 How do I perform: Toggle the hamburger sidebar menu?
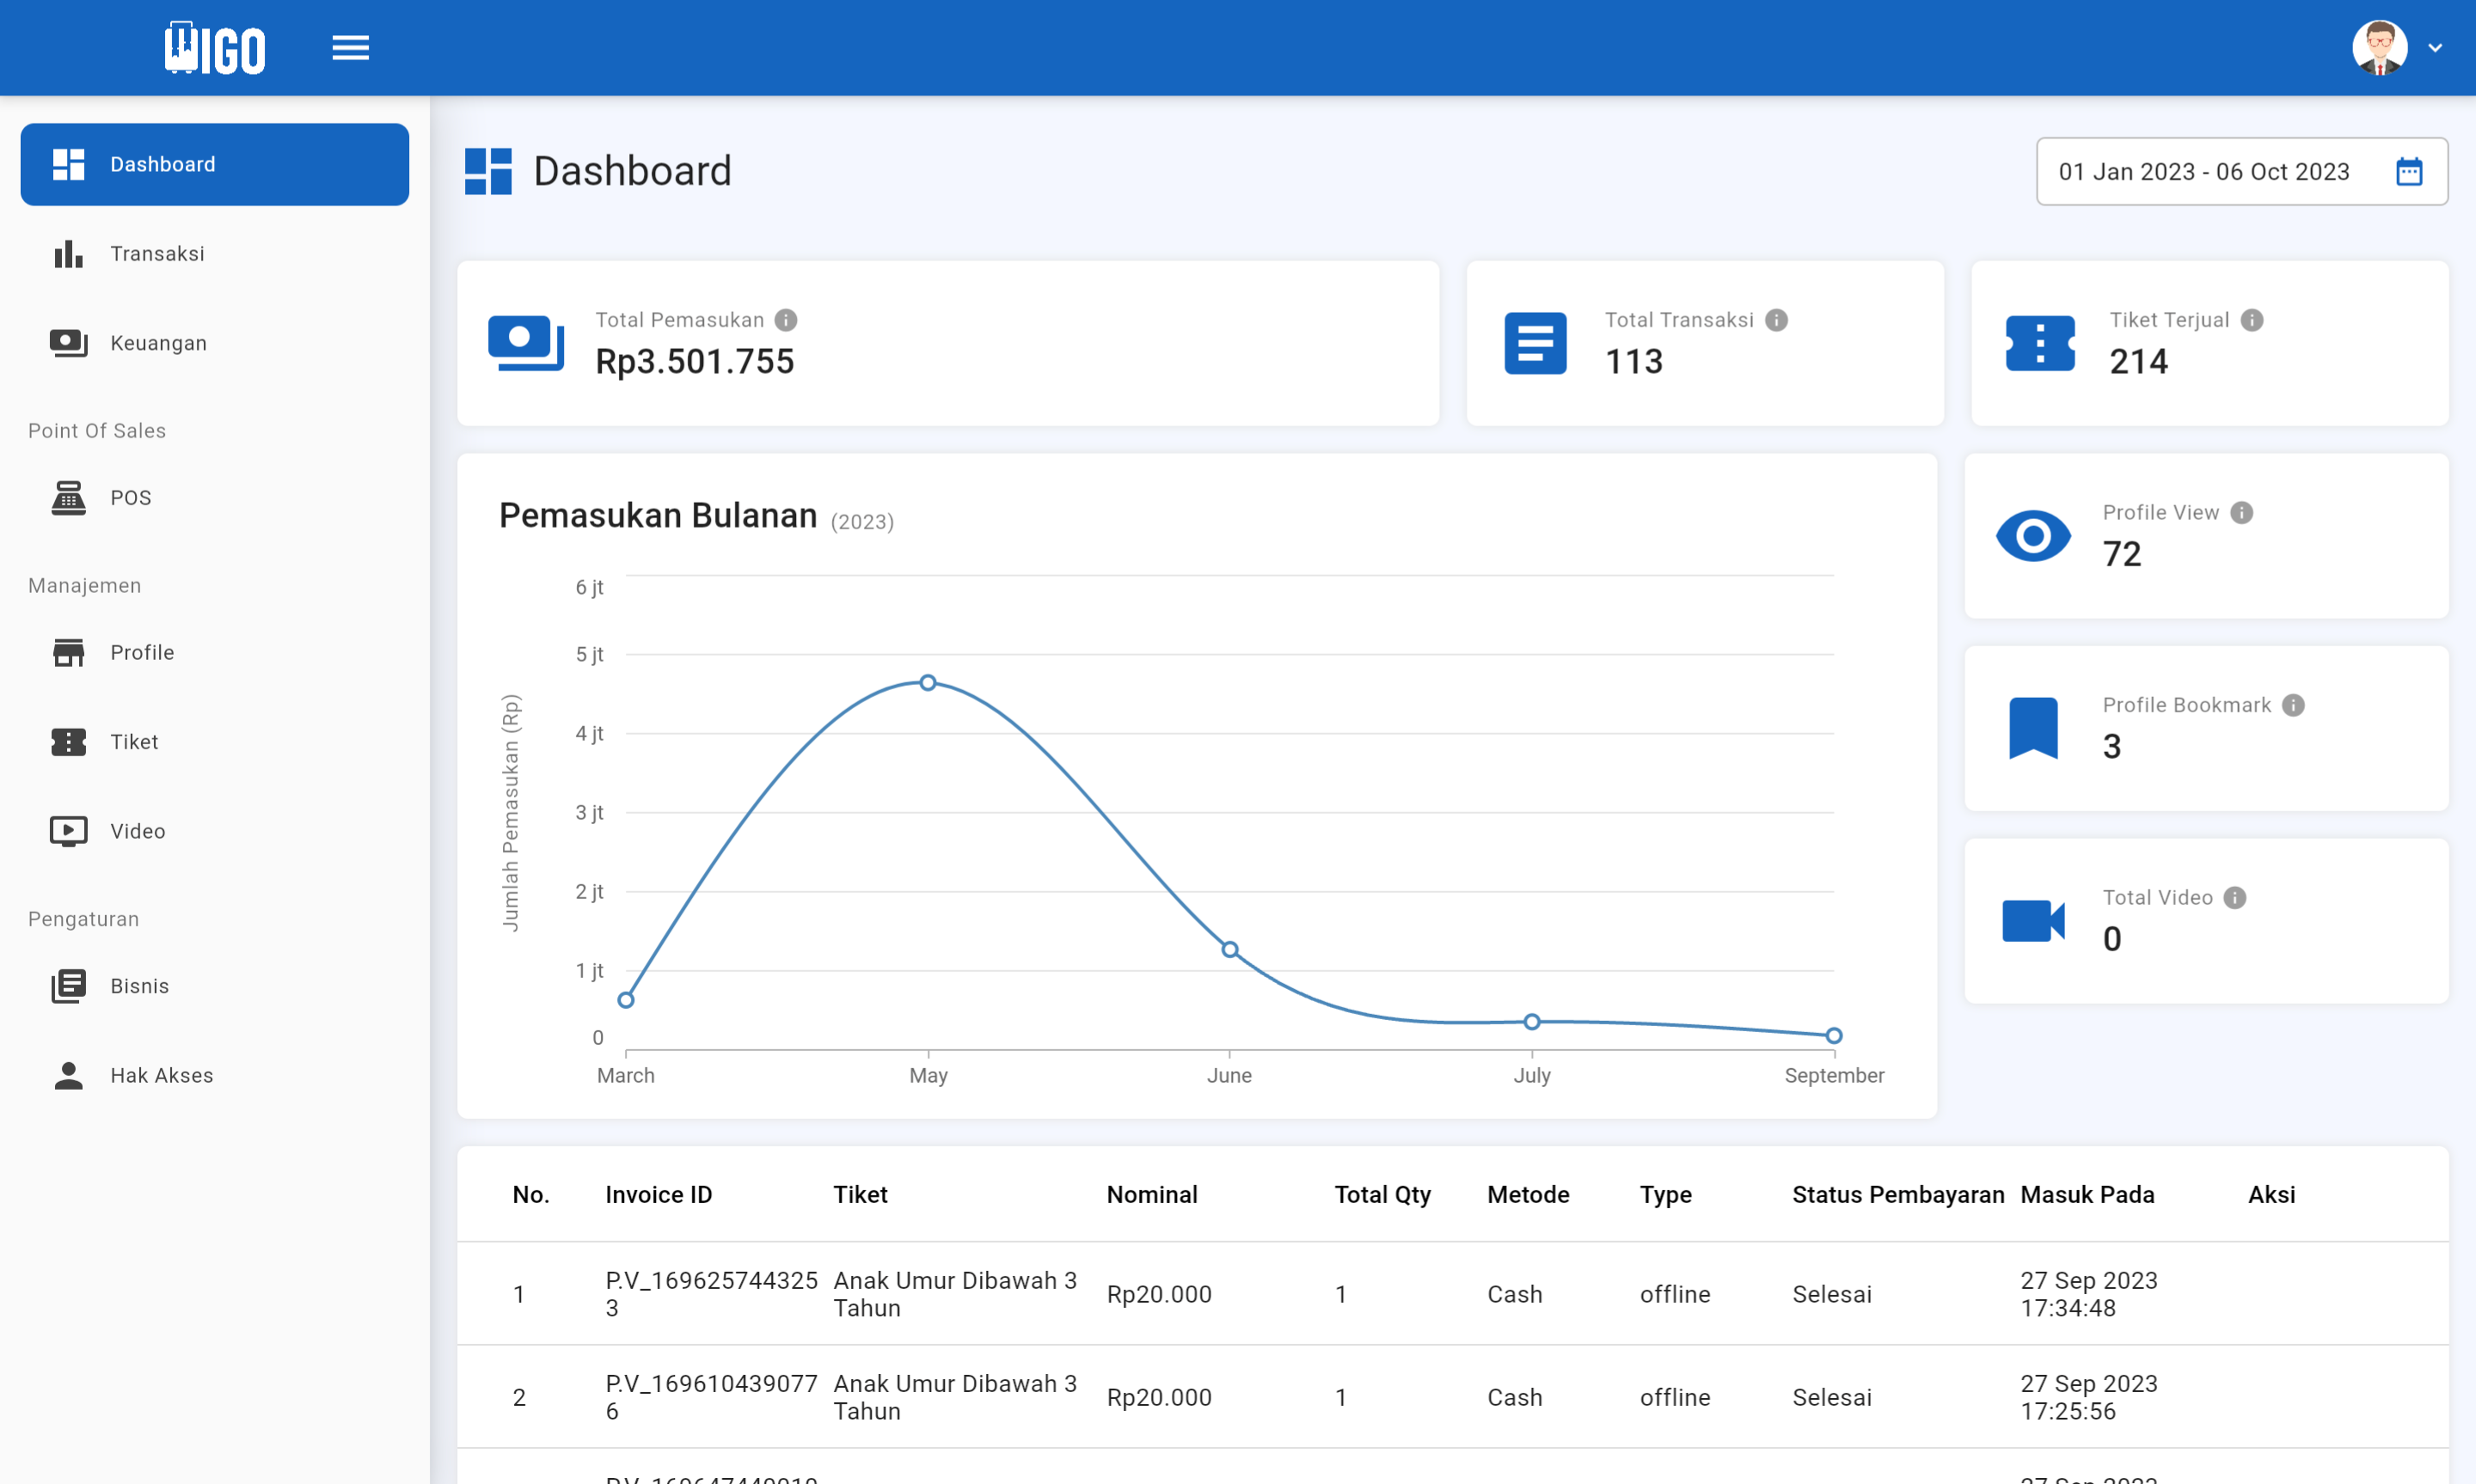pos(350,47)
